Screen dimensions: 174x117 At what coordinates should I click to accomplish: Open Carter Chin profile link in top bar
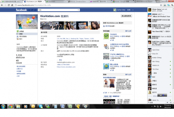pos(121,10)
